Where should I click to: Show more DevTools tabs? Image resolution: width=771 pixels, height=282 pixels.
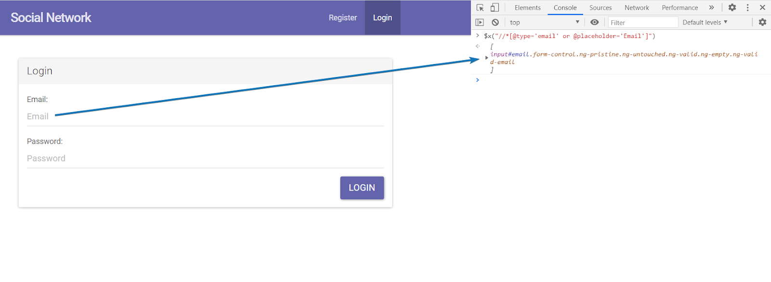[711, 8]
